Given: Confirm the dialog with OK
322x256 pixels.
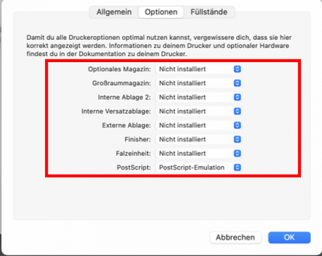Looking at the screenshot, I should click(289, 237).
